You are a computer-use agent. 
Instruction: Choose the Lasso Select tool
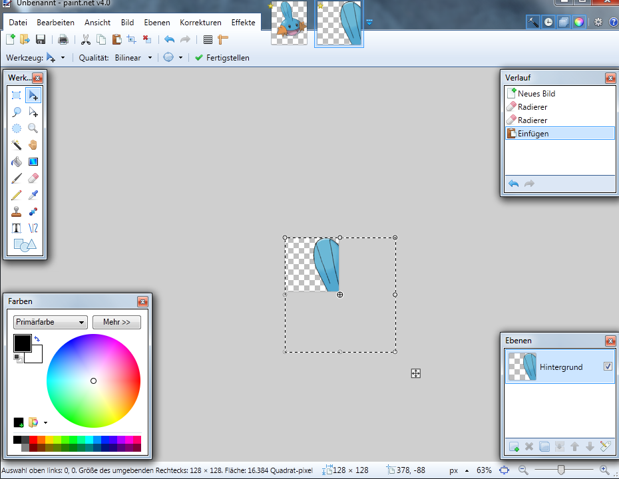click(16, 112)
